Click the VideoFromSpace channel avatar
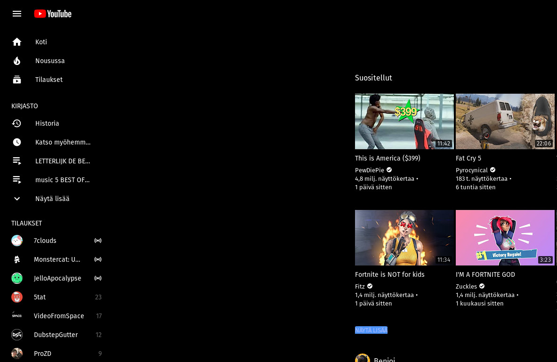The height and width of the screenshot is (362, 557). (x=16, y=316)
